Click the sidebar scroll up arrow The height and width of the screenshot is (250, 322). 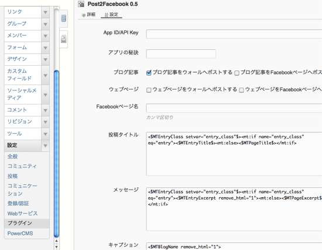[x=56, y=241]
